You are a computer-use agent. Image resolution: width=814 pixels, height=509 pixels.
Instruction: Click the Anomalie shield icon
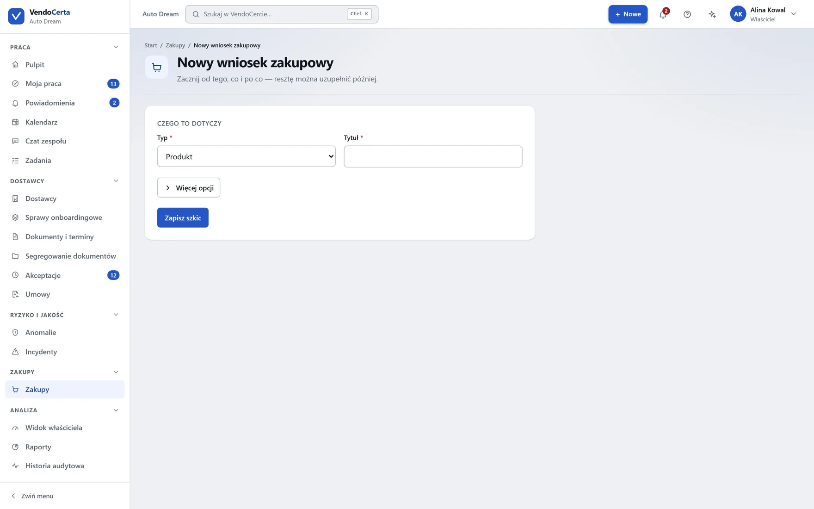pos(15,333)
